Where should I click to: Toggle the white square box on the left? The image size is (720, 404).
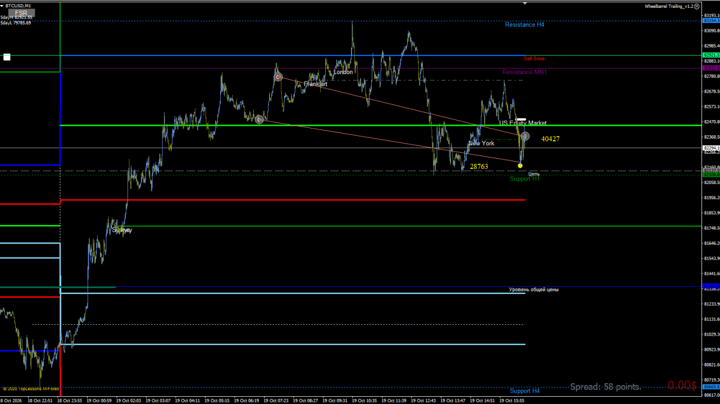pos(7,57)
